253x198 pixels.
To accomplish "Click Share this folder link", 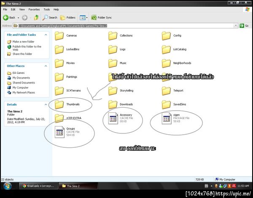I will pyautogui.click(x=22, y=54).
